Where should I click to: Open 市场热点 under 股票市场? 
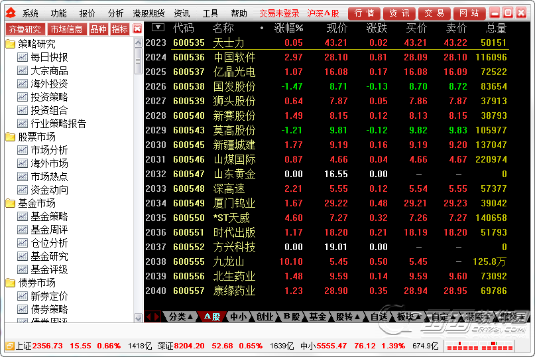(x=49, y=177)
